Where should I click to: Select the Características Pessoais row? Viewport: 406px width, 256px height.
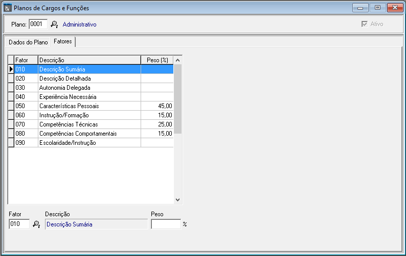(91, 106)
